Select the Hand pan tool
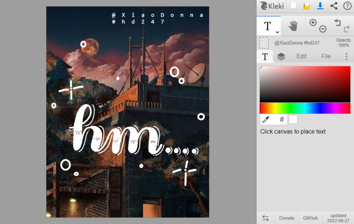The height and width of the screenshot is (224, 354). [293, 26]
